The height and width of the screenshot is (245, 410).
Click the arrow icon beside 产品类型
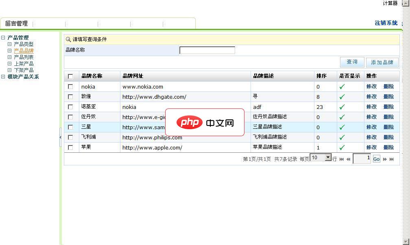10,44
